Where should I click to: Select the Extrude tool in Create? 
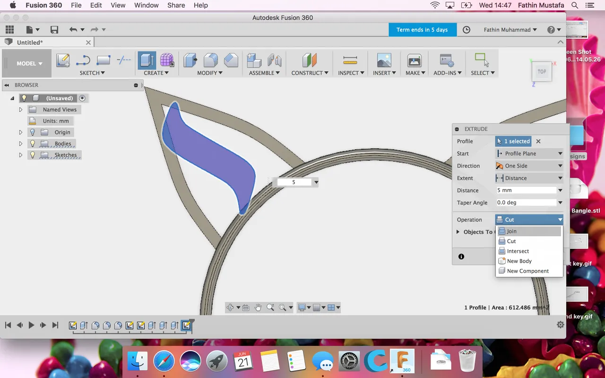[x=147, y=60]
